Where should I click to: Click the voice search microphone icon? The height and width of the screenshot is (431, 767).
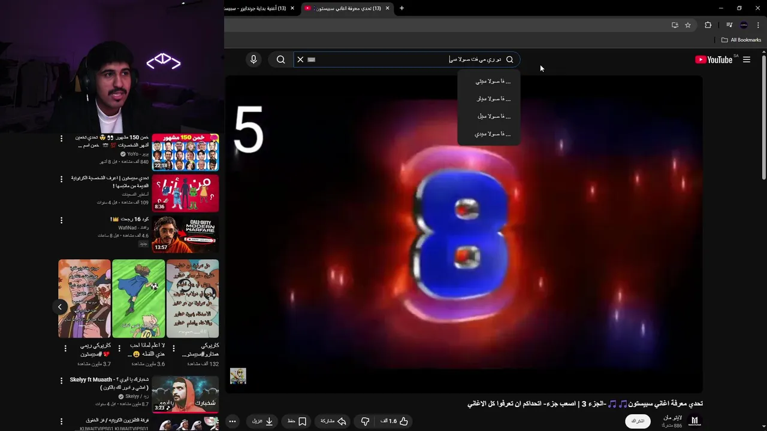(x=253, y=59)
